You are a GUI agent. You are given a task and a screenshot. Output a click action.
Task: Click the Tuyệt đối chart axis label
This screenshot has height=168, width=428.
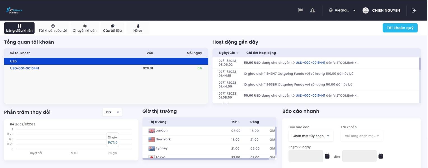[x=36, y=153]
